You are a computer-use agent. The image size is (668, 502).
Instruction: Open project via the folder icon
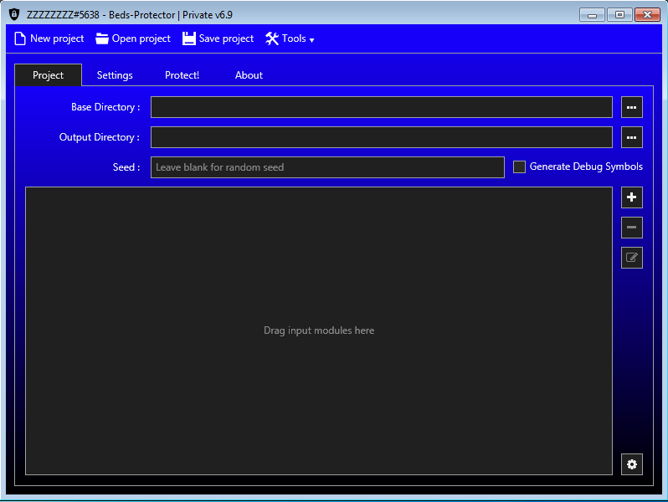(x=102, y=38)
